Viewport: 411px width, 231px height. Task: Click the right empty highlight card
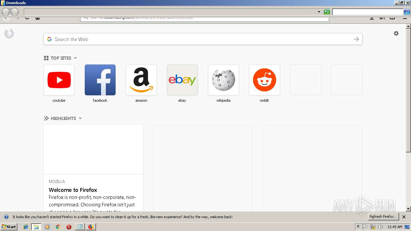pos(312,168)
